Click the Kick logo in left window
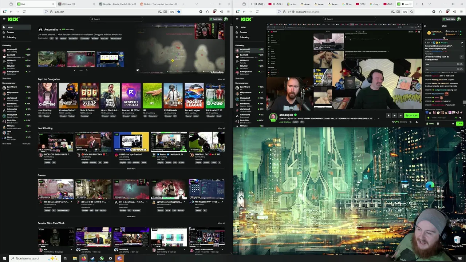 click(14, 19)
